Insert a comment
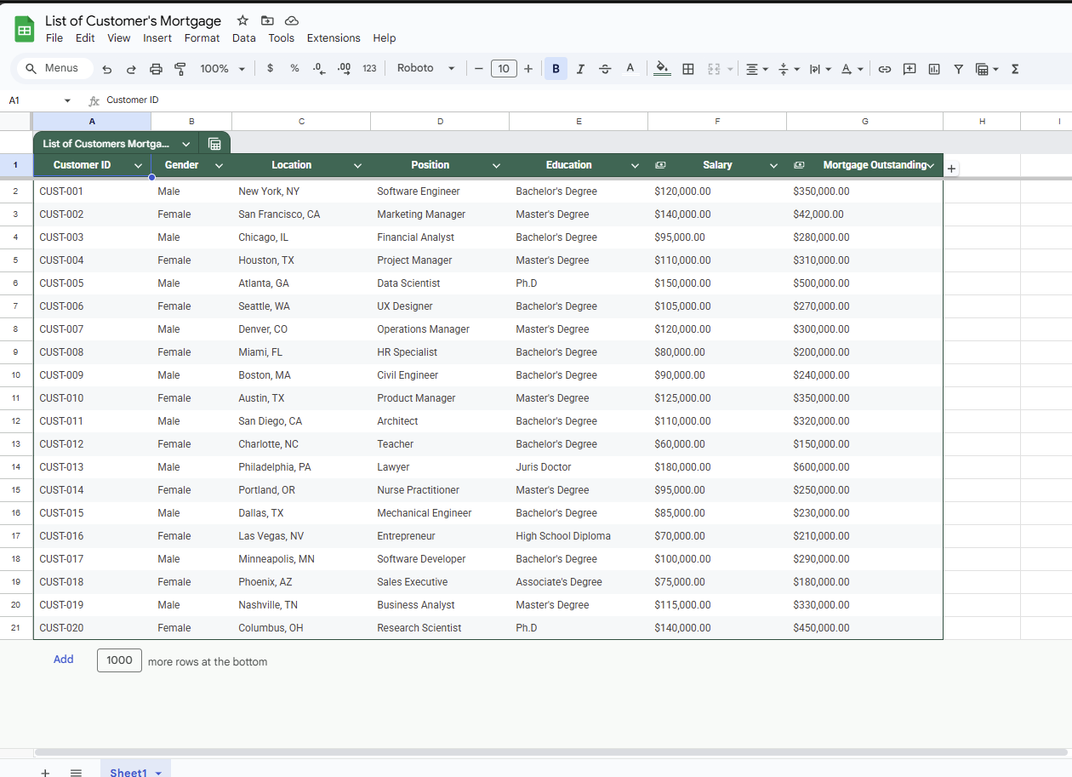The height and width of the screenshot is (777, 1072). pos(909,69)
